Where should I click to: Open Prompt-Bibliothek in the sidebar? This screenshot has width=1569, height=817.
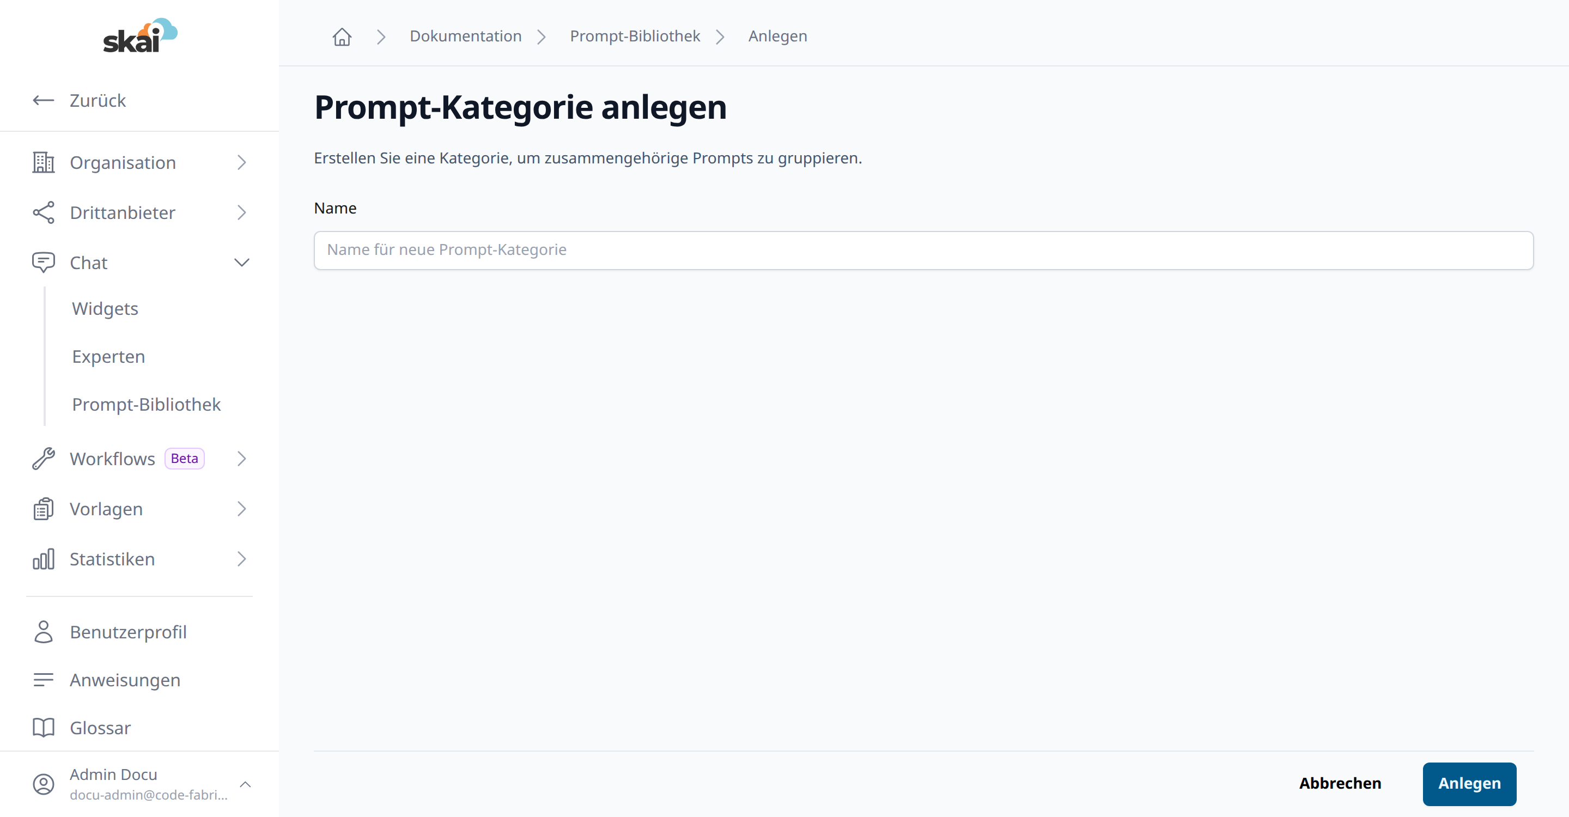tap(146, 404)
